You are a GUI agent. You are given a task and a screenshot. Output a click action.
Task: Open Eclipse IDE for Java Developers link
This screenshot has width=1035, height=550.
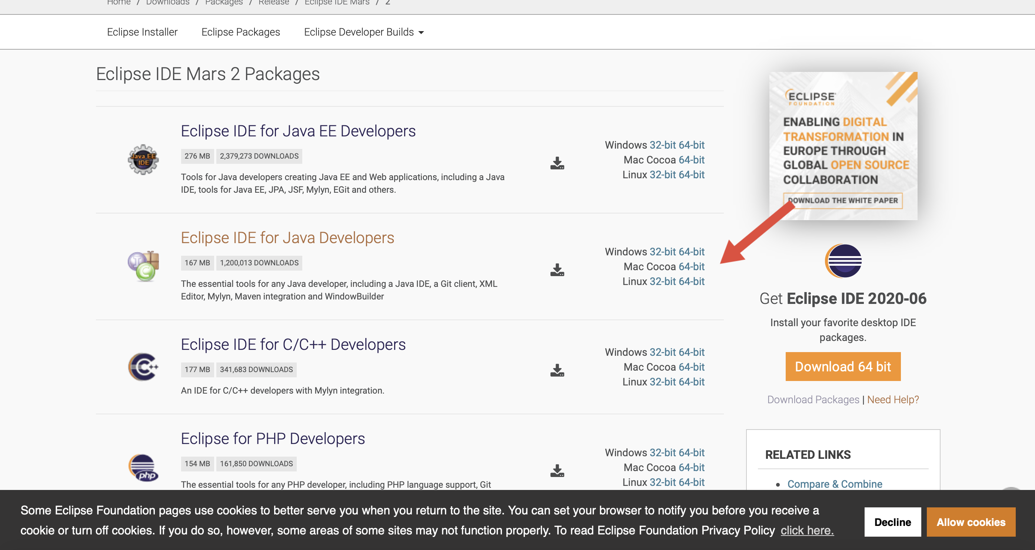(287, 238)
